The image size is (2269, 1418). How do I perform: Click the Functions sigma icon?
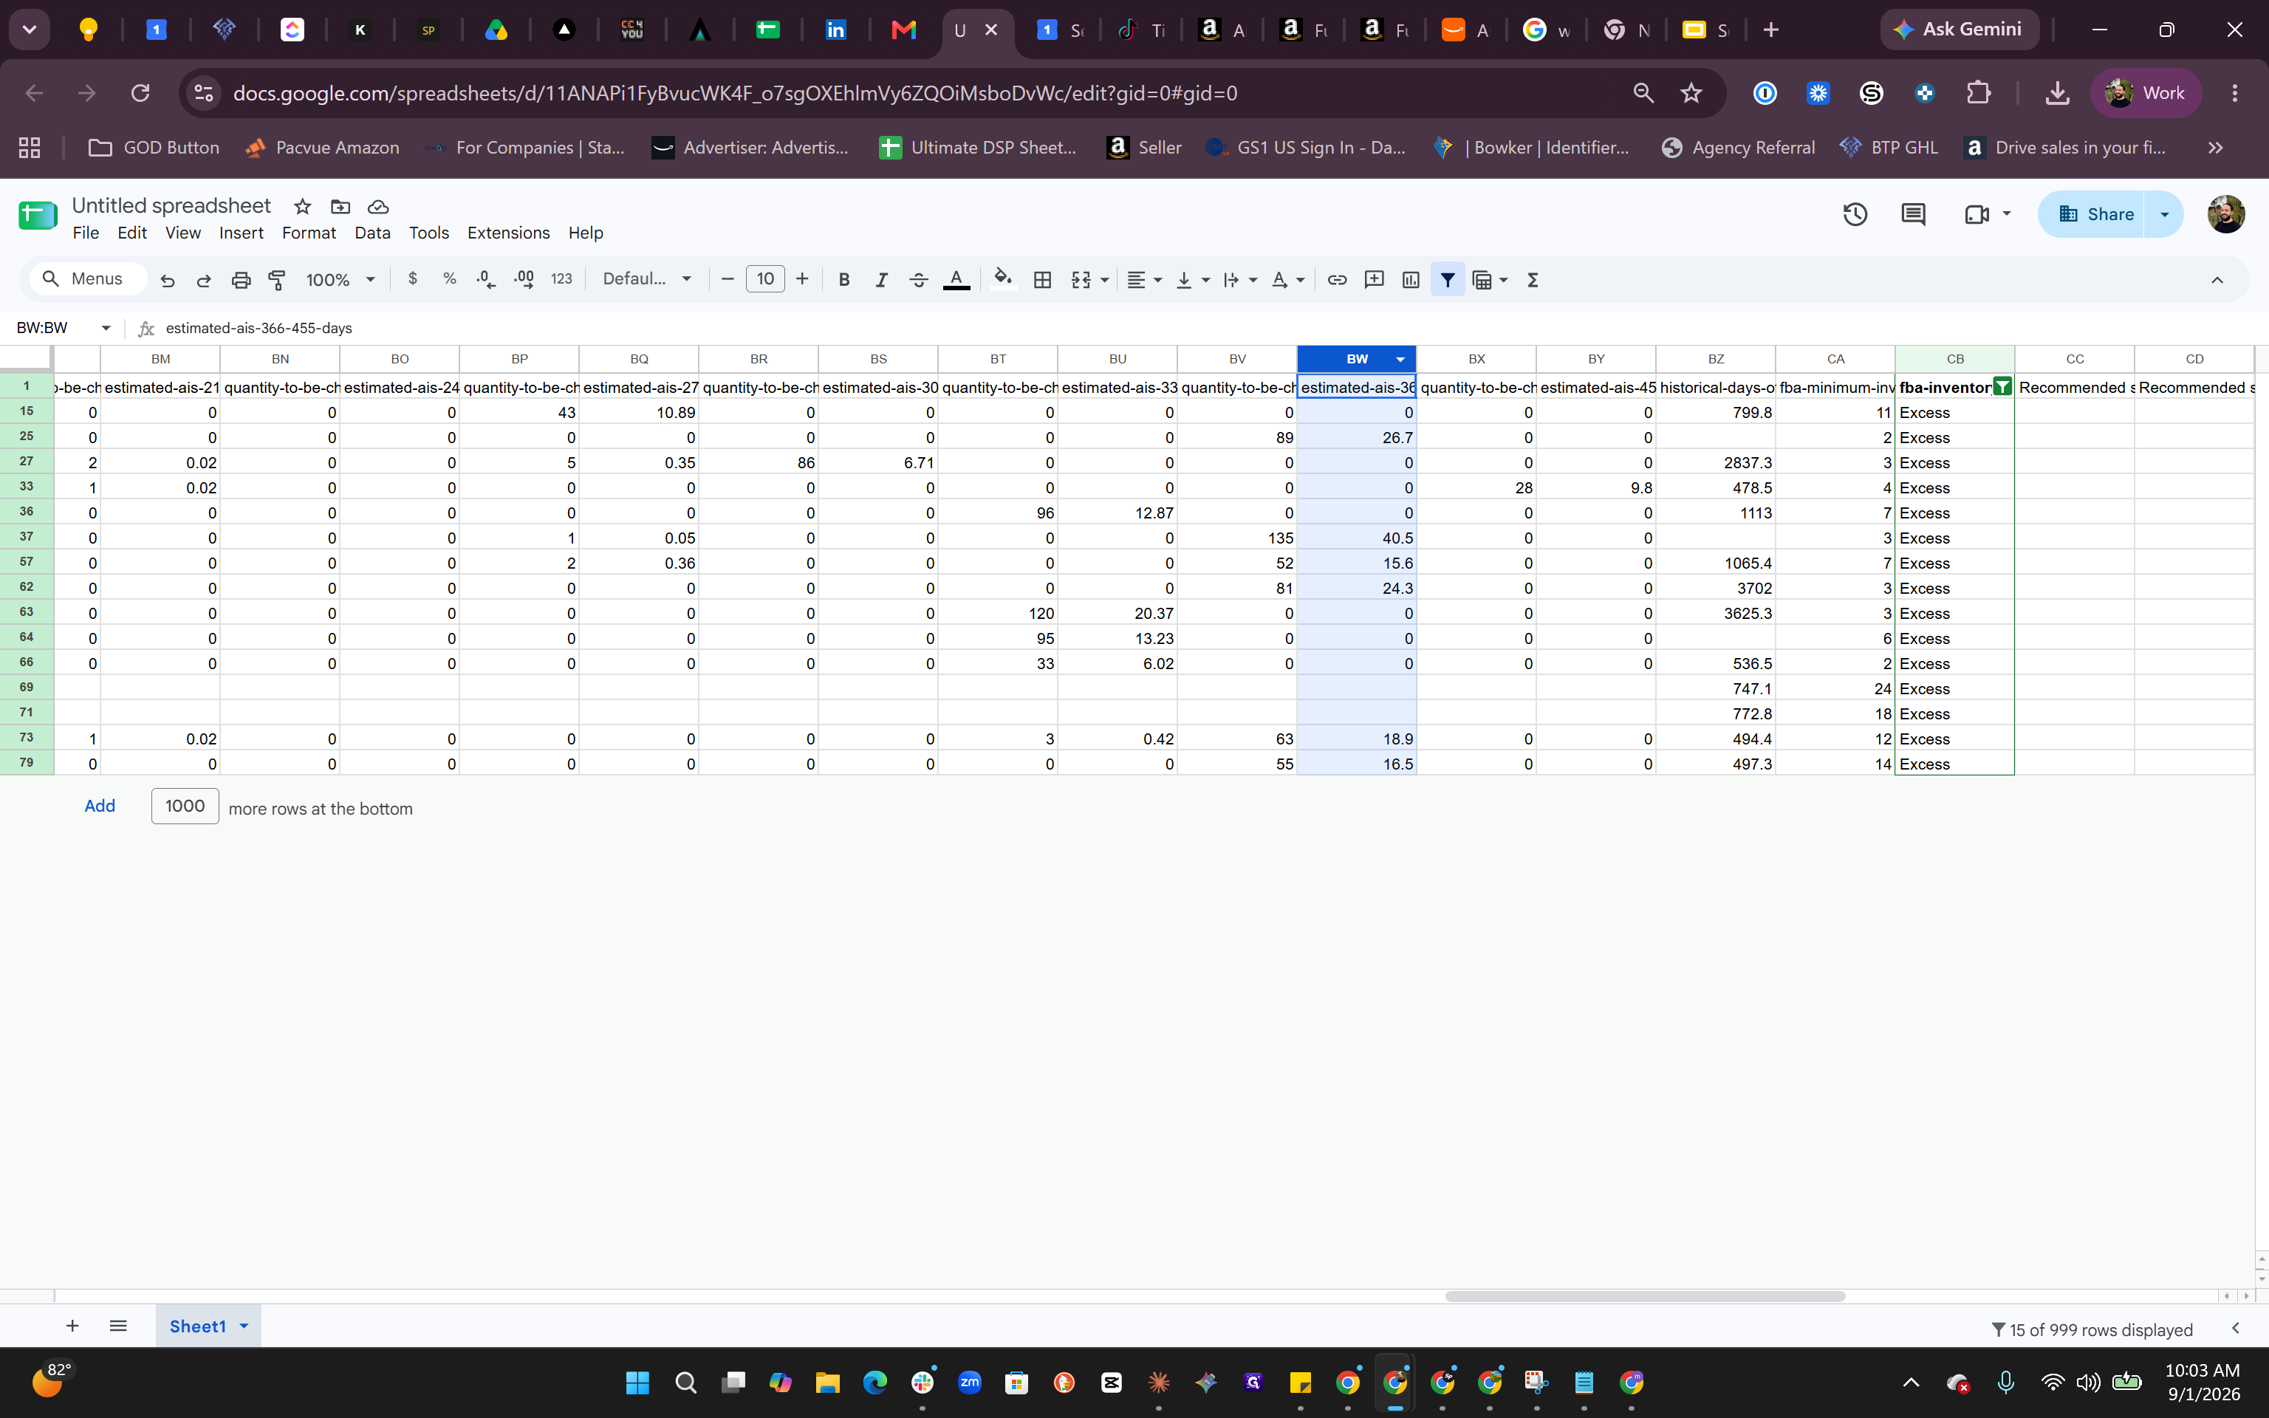click(x=1533, y=279)
